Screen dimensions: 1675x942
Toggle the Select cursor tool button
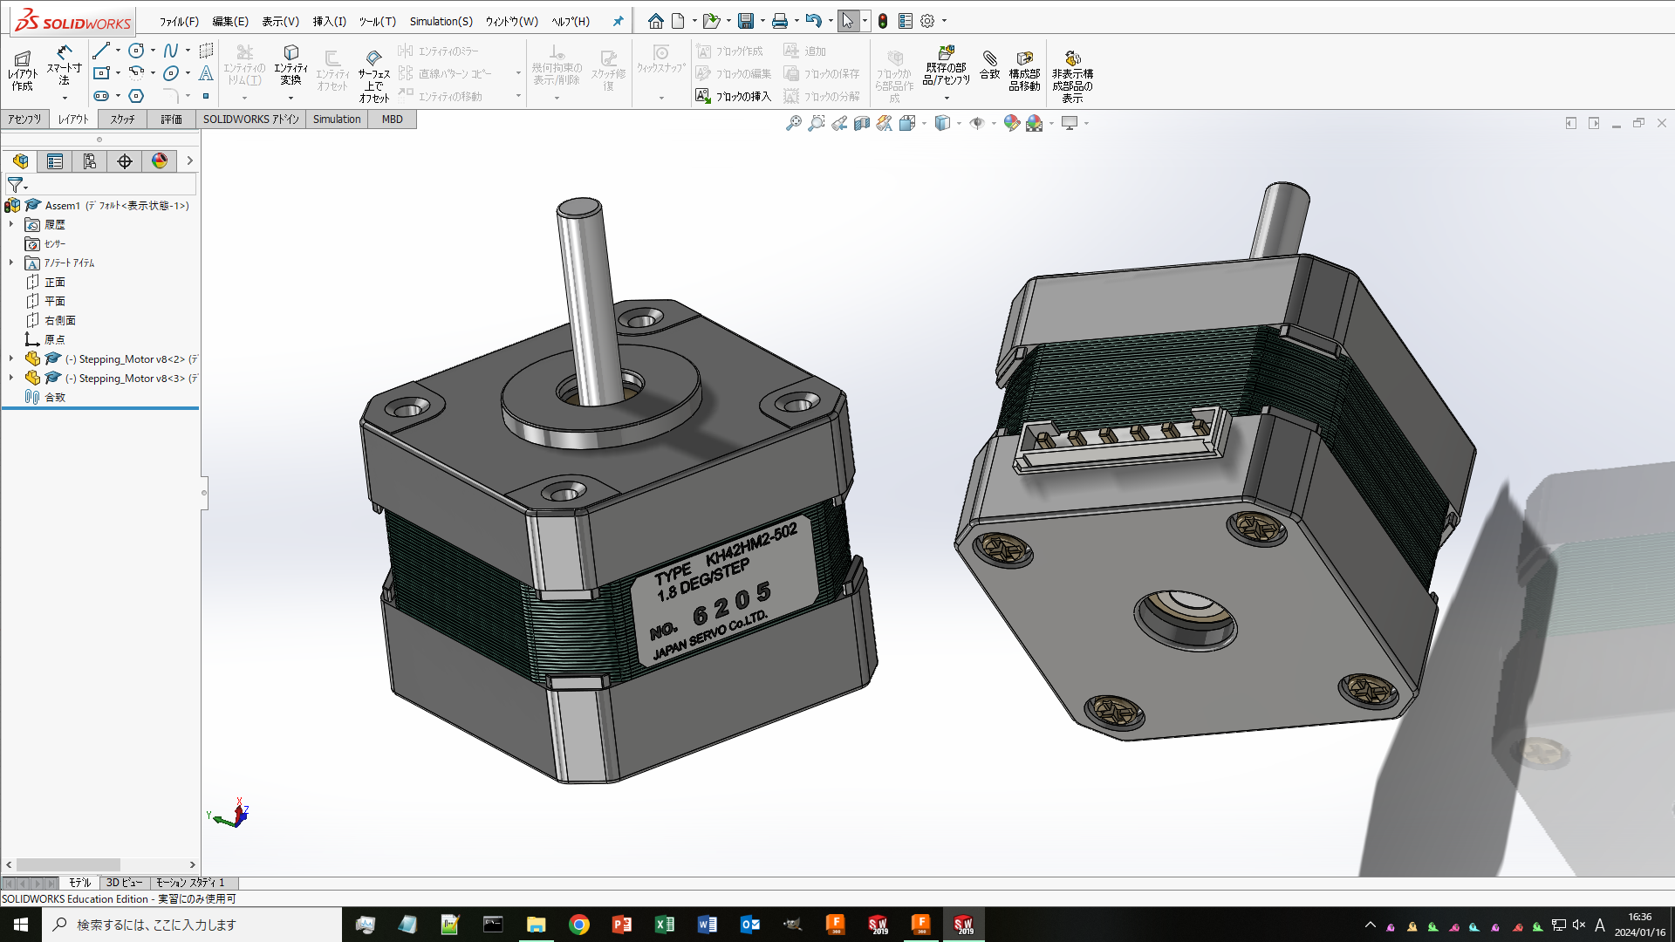pyautogui.click(x=848, y=21)
